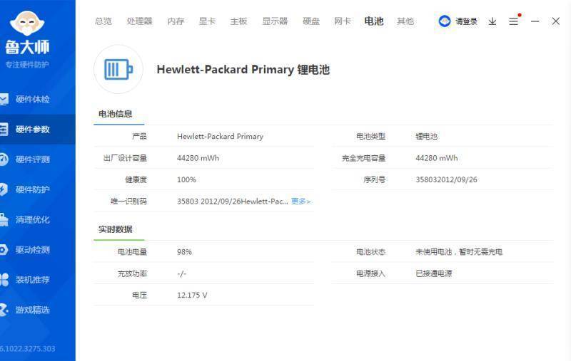Click the 健康度 value 100%

pos(186,179)
